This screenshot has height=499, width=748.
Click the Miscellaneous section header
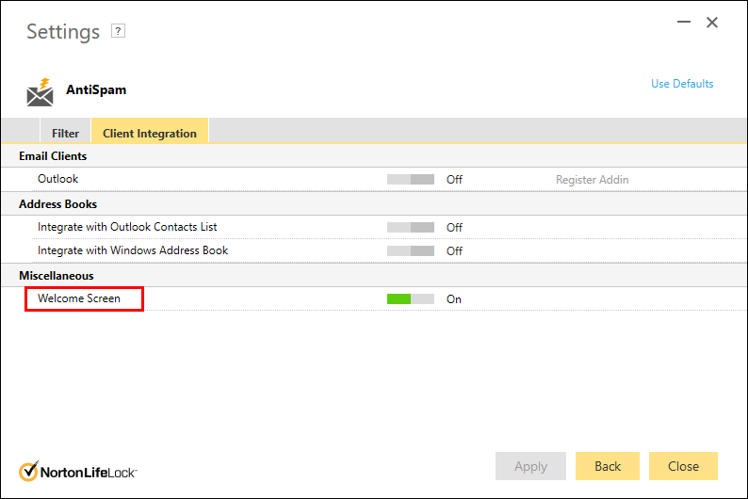click(57, 276)
